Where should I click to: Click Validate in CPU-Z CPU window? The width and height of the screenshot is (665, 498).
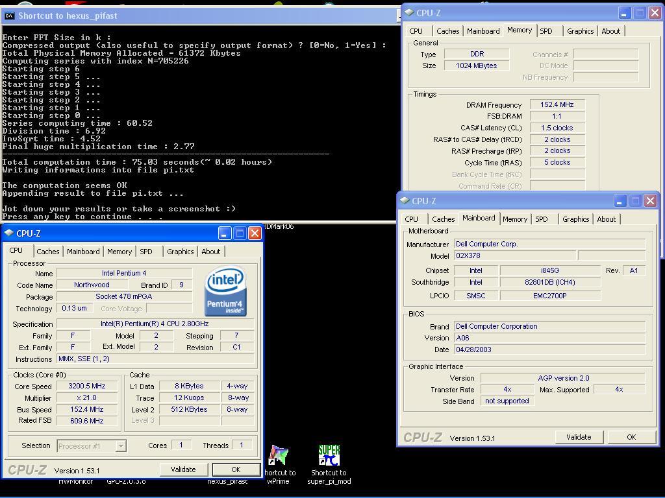coord(183,469)
